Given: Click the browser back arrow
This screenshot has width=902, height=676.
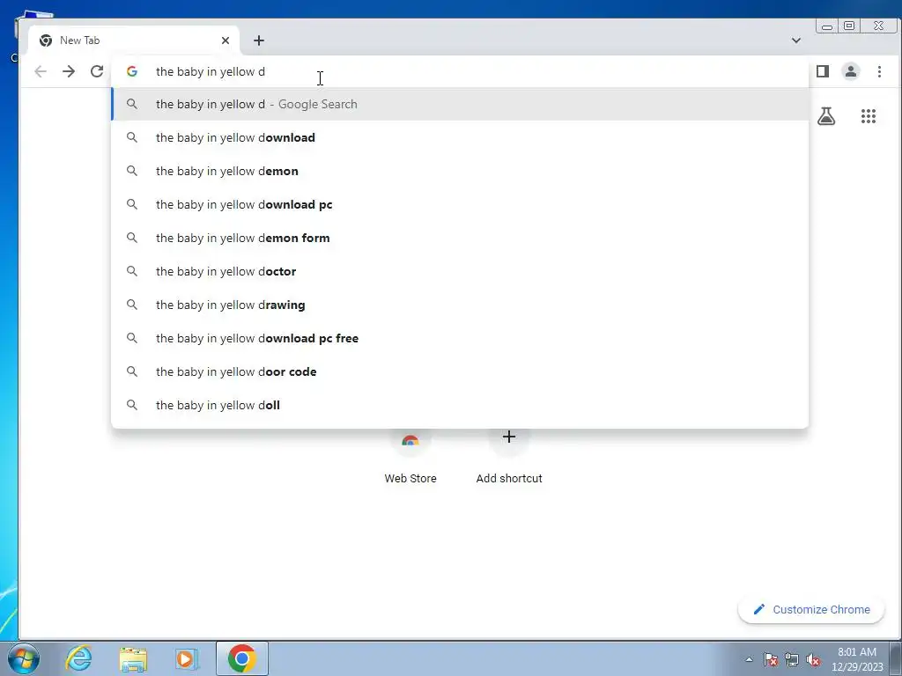Looking at the screenshot, I should pyautogui.click(x=41, y=71).
